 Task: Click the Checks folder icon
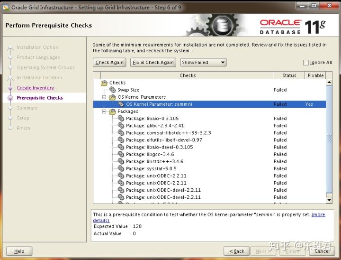[x=104, y=83]
